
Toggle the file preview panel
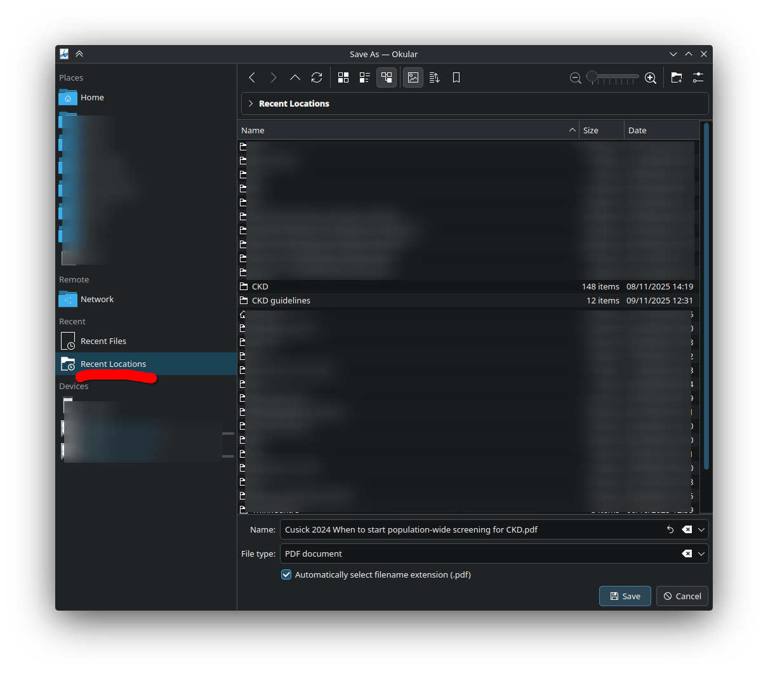413,77
